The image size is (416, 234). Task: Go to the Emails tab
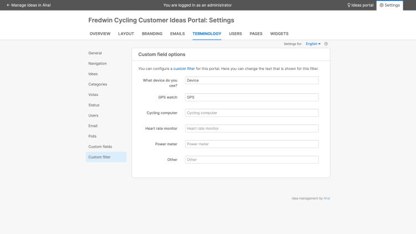tap(177, 34)
